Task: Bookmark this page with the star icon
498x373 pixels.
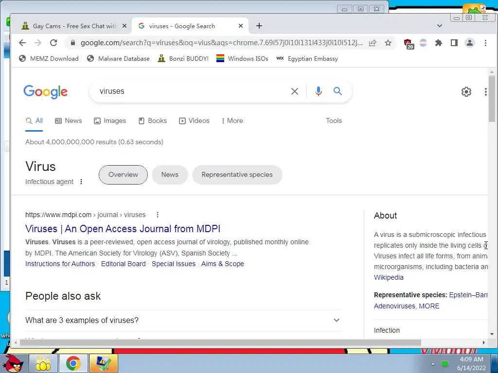Action: (388, 43)
